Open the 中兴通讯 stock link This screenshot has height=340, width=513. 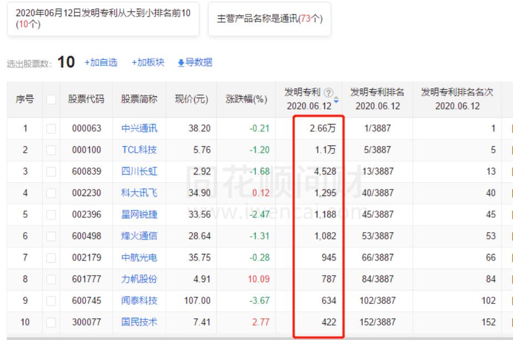[139, 128]
